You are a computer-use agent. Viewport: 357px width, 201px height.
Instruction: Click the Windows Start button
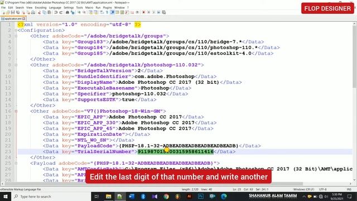[6, 197]
